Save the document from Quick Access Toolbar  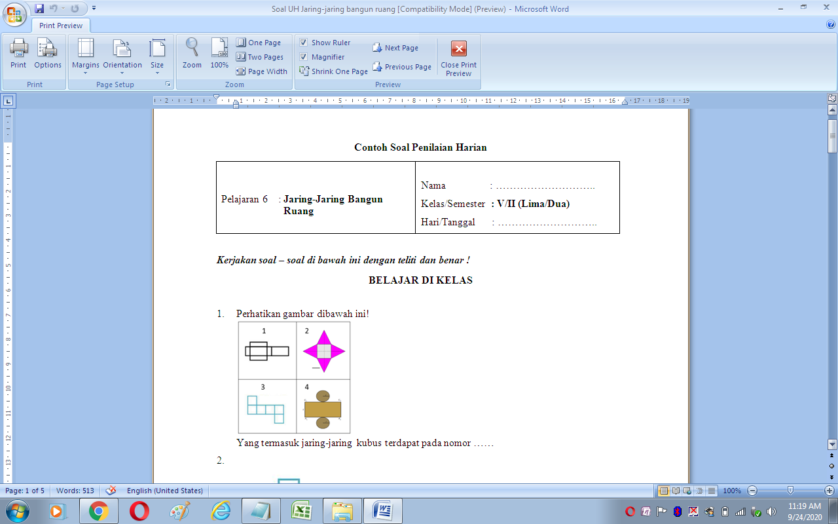[39, 9]
